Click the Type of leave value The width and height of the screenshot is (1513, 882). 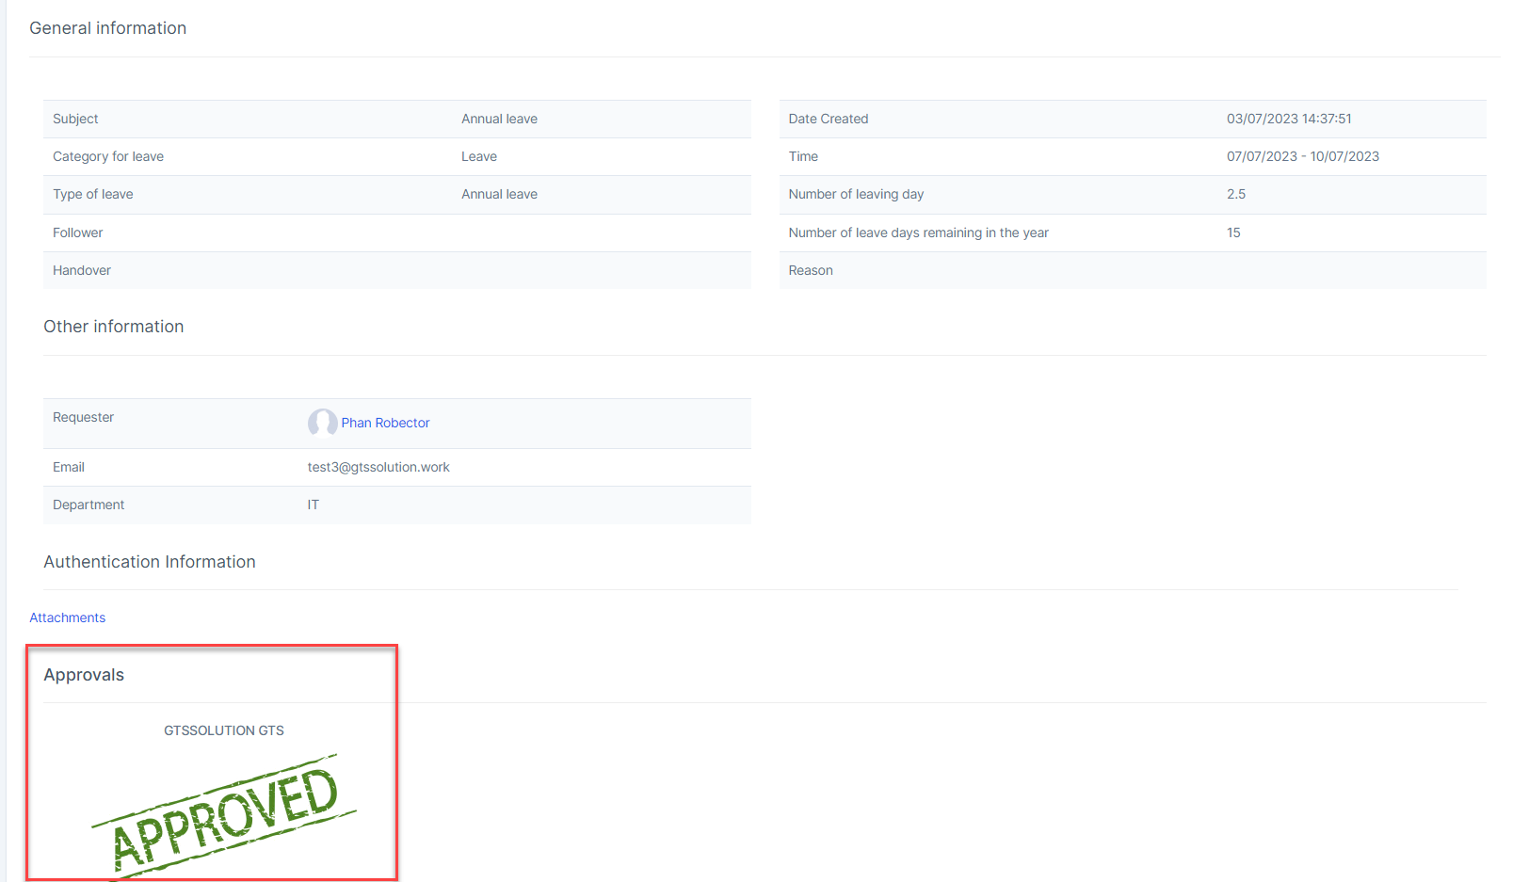point(499,194)
